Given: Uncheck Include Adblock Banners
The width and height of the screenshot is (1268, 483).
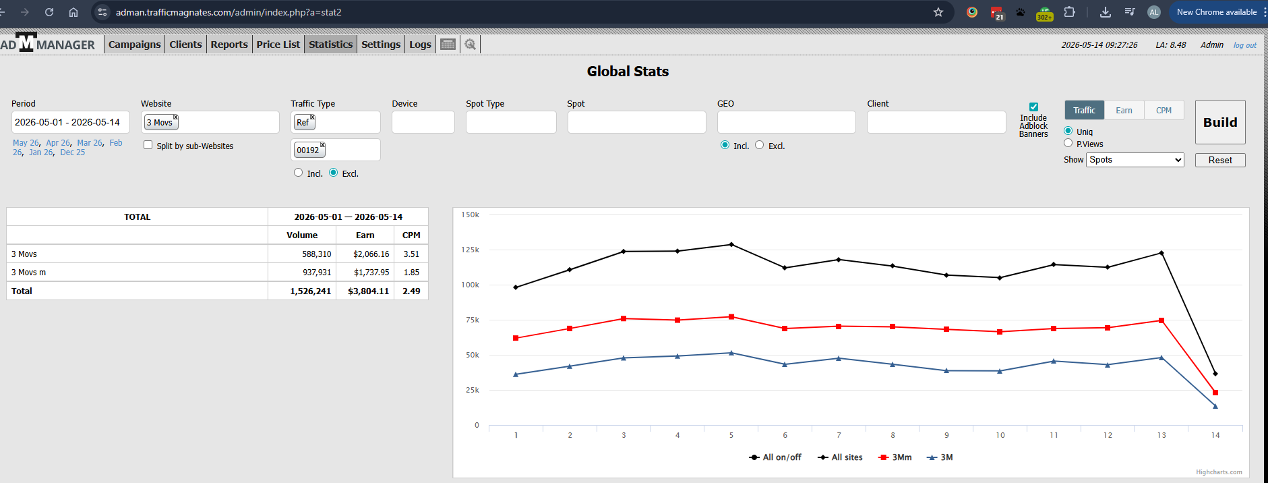Looking at the screenshot, I should (1033, 107).
